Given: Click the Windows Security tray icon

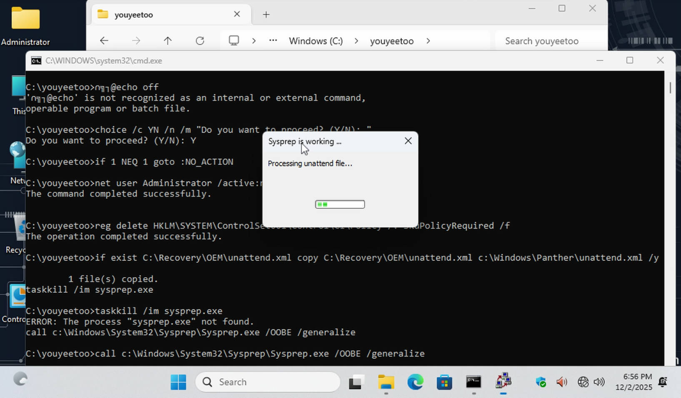Looking at the screenshot, I should pos(541,382).
